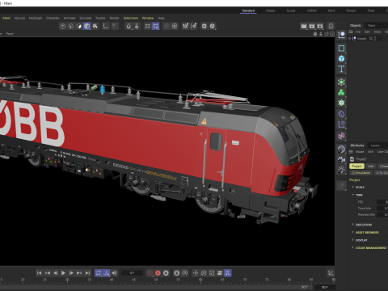This screenshot has height=291, width=388.
Task: Click the FPS value field
Action: [x=382, y=202]
